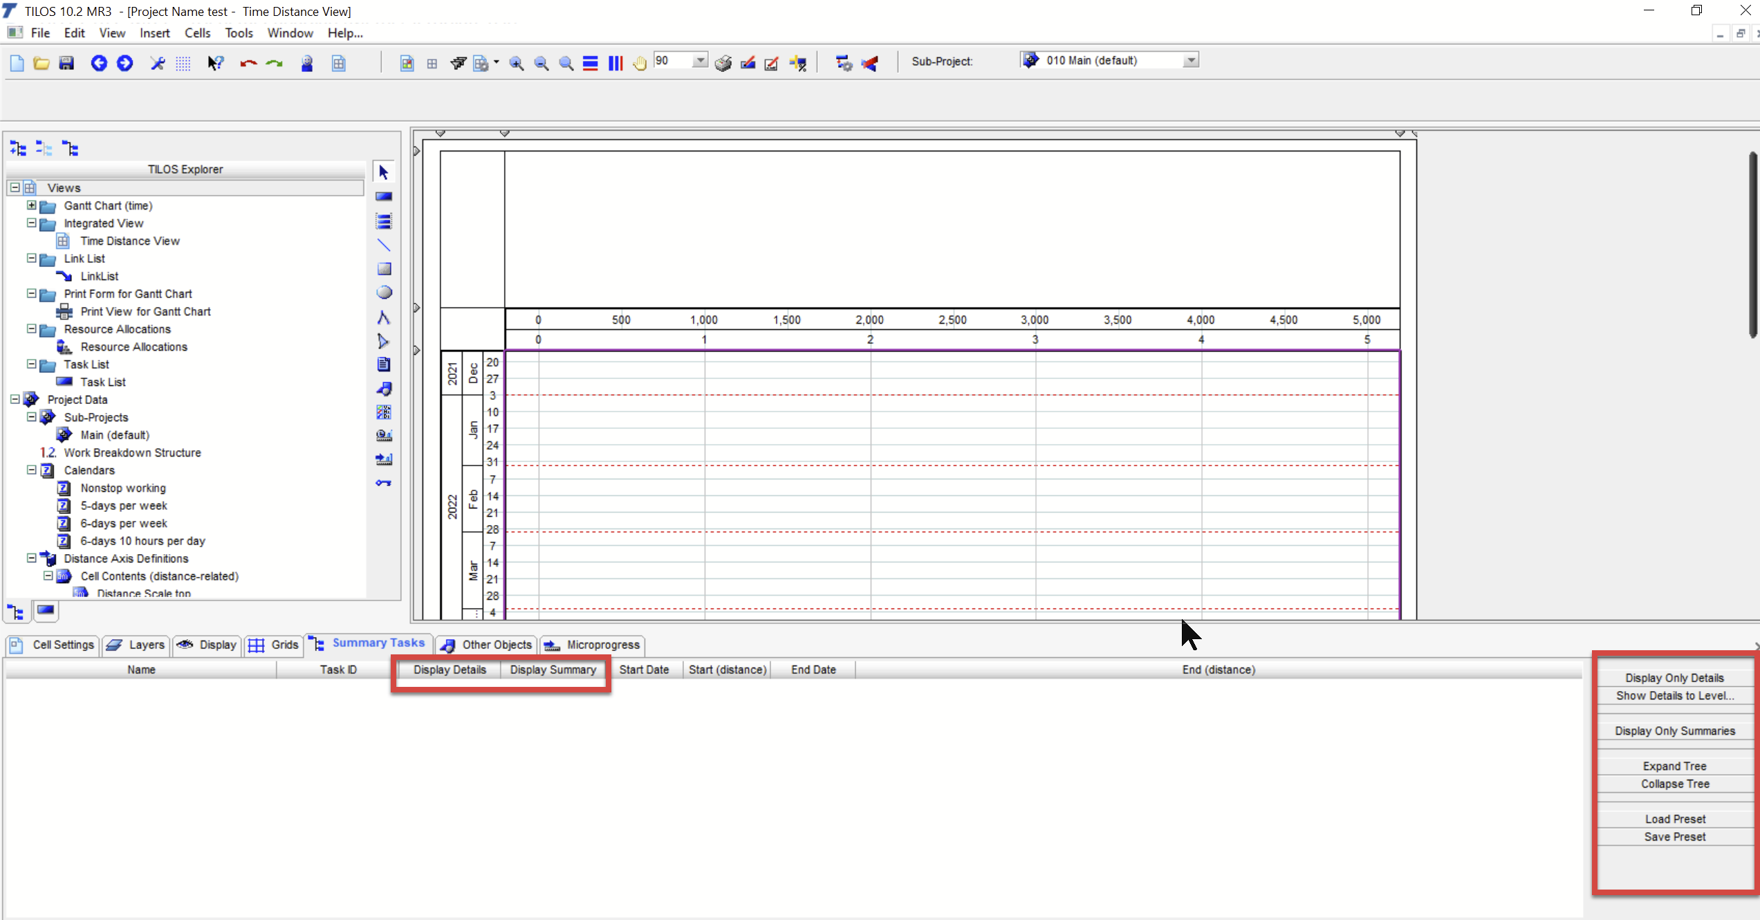1760x920 pixels.
Task: Toggle the Display Details column header
Action: click(450, 670)
